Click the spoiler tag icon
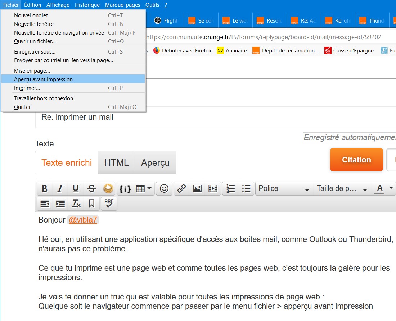This screenshot has height=321, width=396. pos(108,188)
